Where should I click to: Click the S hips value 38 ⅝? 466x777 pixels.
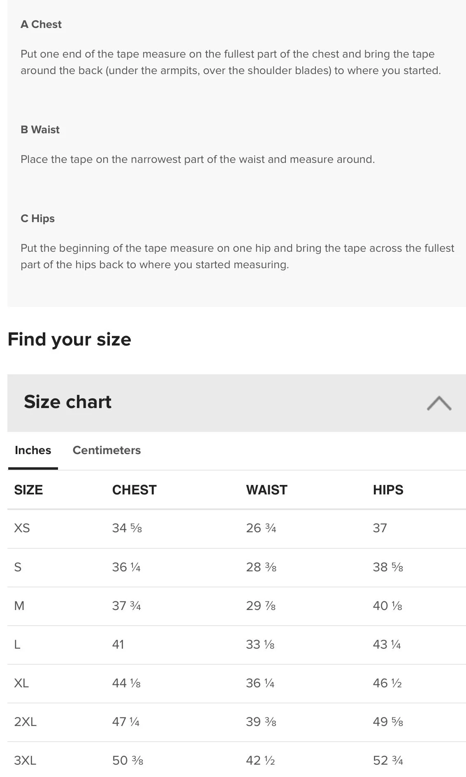(387, 567)
